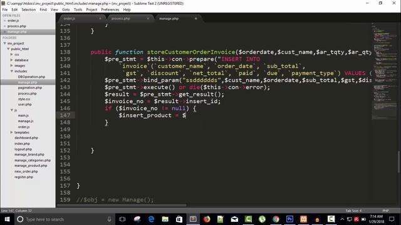The width and height of the screenshot is (401, 225).
Task: Open File Explorer from the taskbar
Action: (x=165, y=219)
